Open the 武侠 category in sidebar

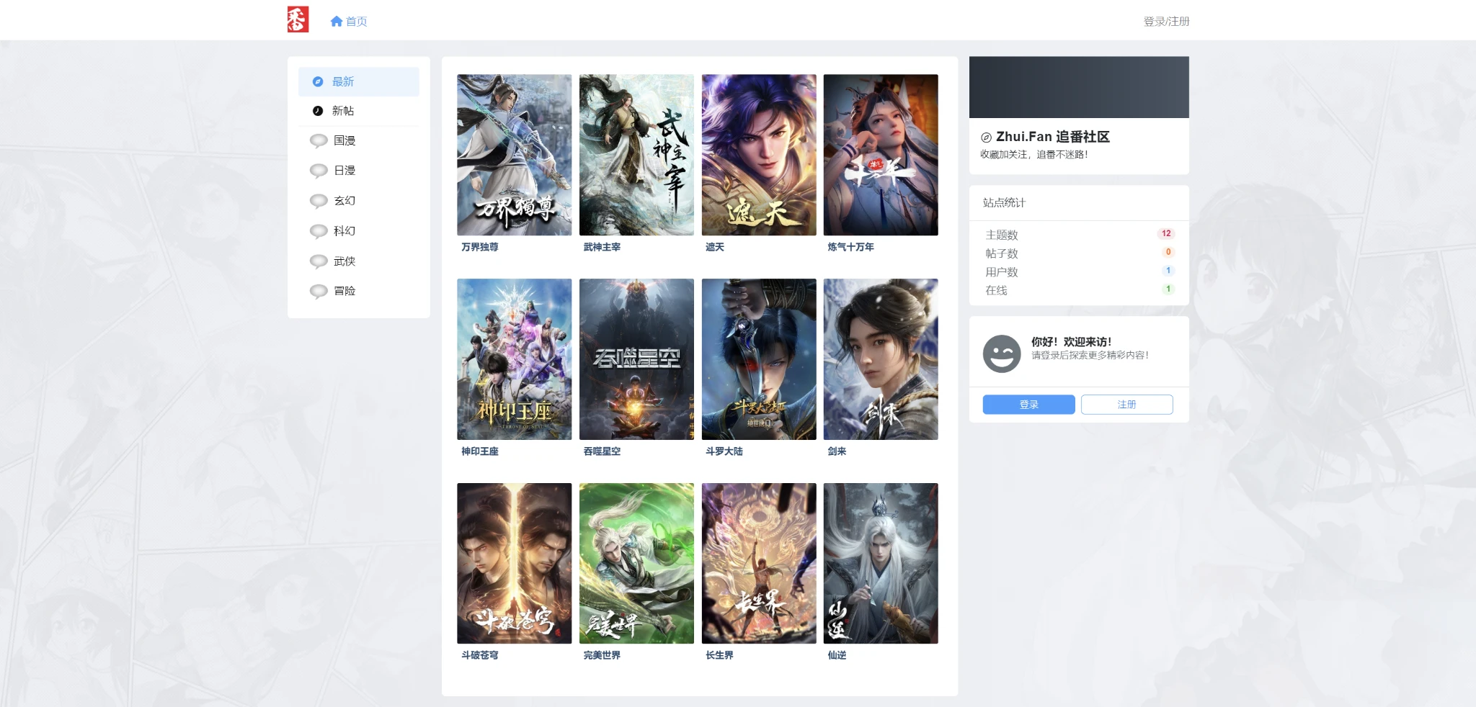pos(344,261)
